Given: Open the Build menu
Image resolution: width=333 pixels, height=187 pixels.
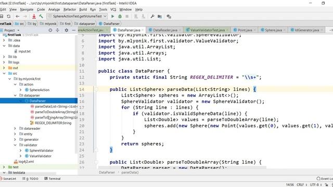Looking at the screenshot, I should pyautogui.click(x=83, y=9).
